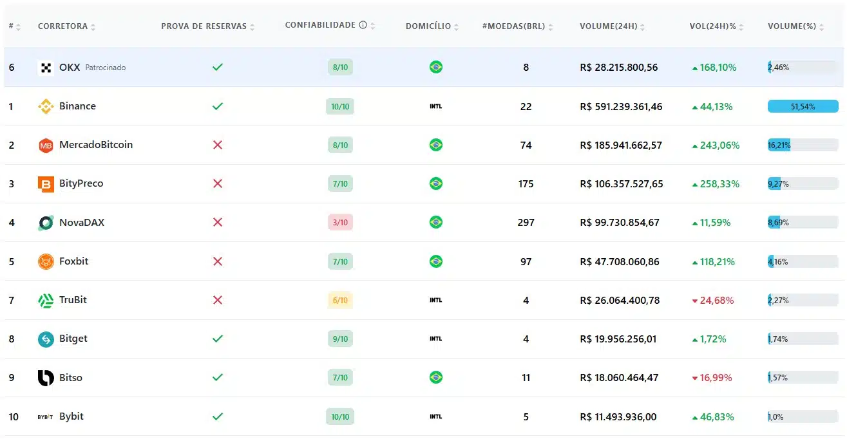Click the NovaDAX logo icon
The width and height of the screenshot is (847, 439).
(x=46, y=223)
